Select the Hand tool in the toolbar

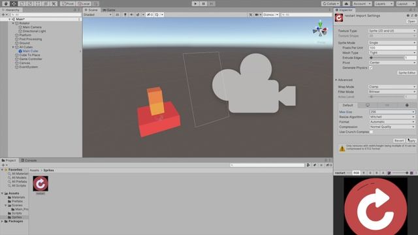(6, 4)
